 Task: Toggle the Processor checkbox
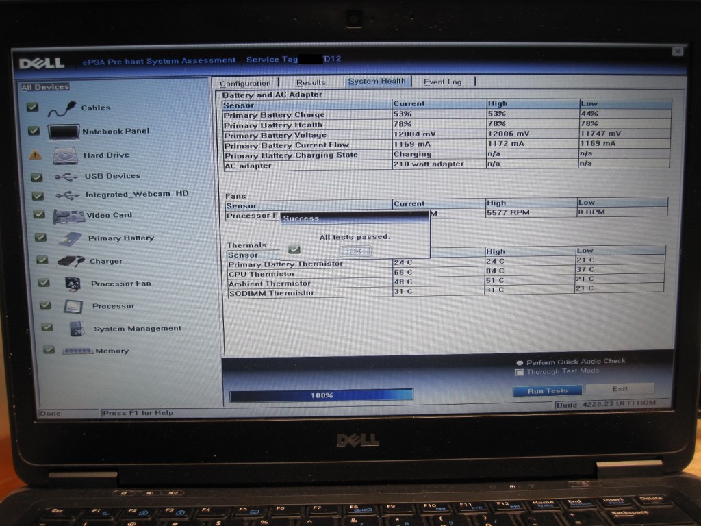[46, 305]
